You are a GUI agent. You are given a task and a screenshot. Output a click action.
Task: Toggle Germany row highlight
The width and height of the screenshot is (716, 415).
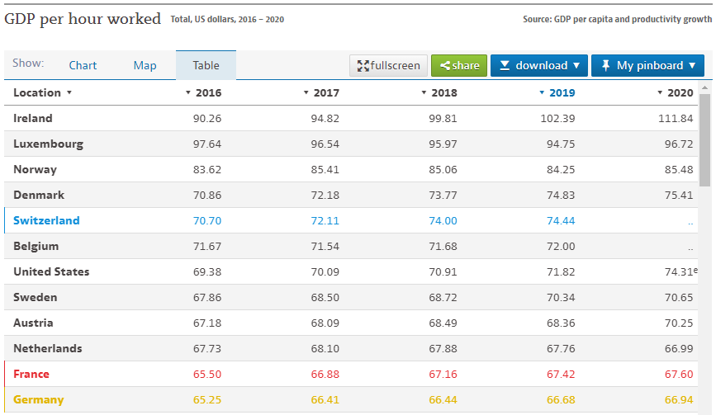coord(38,399)
